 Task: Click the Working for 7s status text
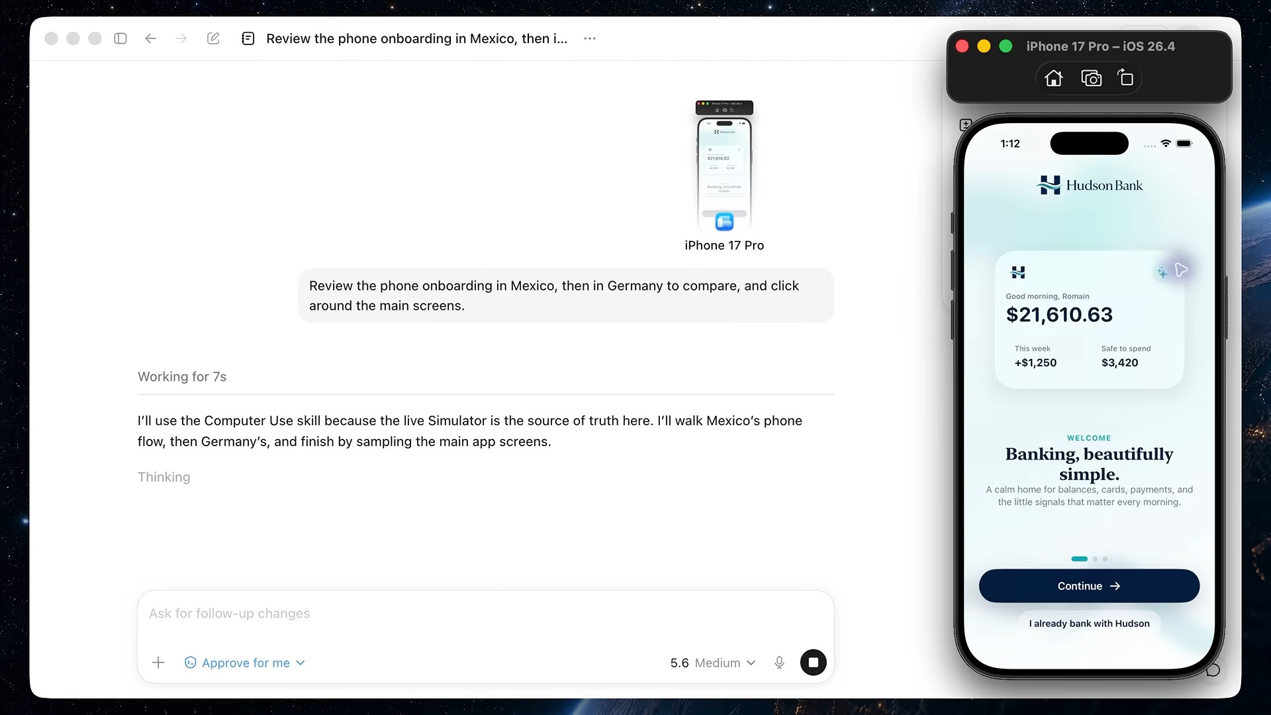click(x=182, y=377)
